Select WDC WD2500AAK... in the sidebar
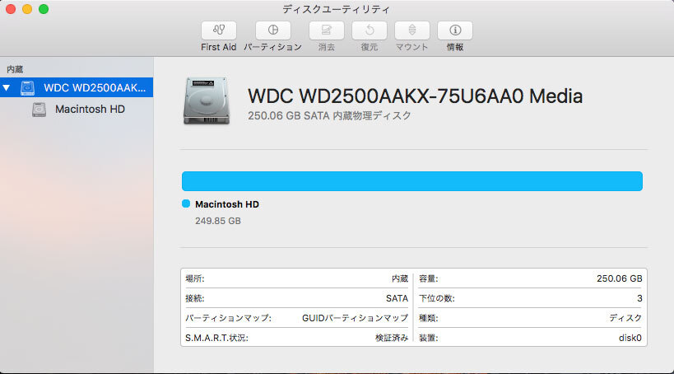 [x=77, y=87]
